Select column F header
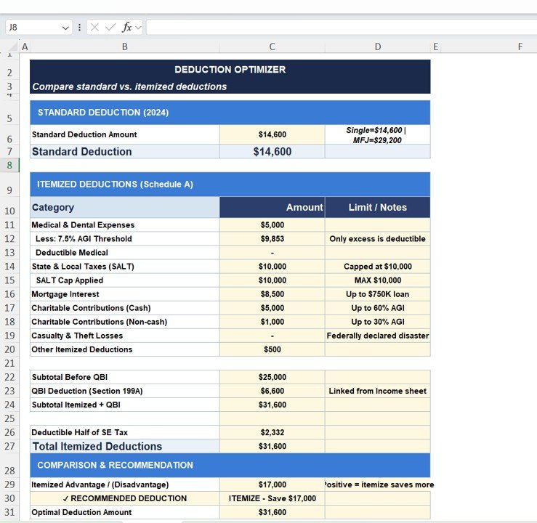Screen dimensions: 537x523 (520, 47)
